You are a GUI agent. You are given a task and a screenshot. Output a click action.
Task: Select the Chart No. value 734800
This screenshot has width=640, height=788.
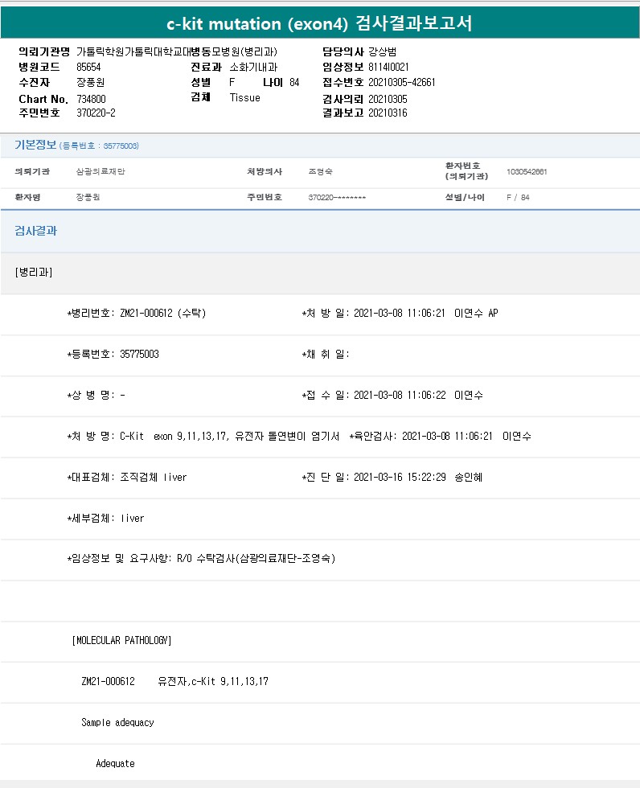(x=91, y=98)
